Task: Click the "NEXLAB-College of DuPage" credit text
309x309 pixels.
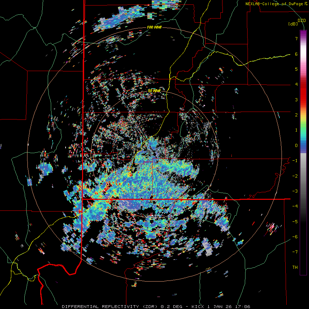Action: (x=274, y=4)
